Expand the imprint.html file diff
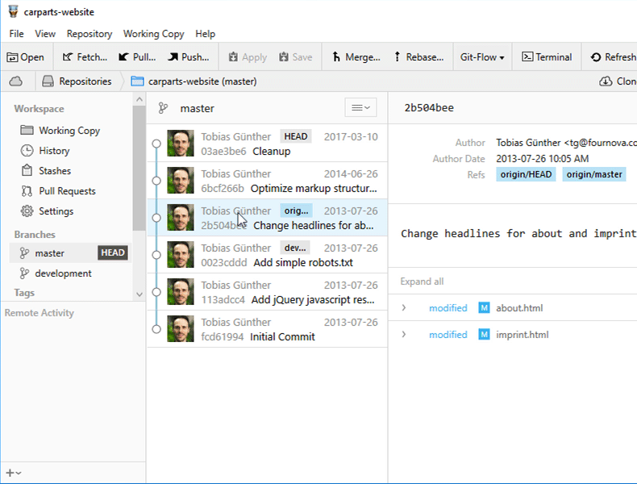Screen dimensions: 637x484 pos(404,335)
